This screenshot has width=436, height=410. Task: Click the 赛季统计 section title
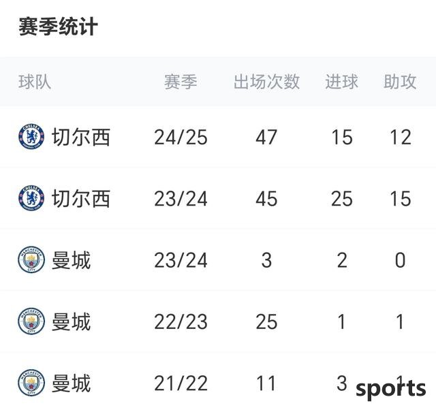point(58,27)
